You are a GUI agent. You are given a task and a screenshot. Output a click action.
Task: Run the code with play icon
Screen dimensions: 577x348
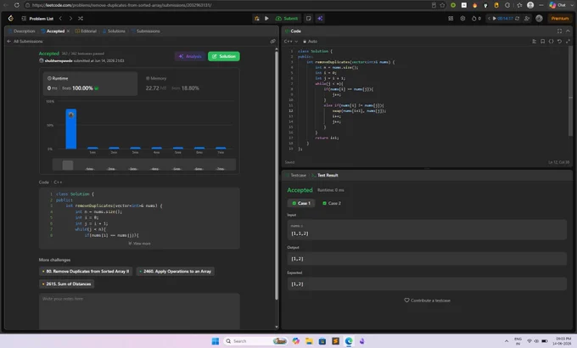[x=266, y=19]
